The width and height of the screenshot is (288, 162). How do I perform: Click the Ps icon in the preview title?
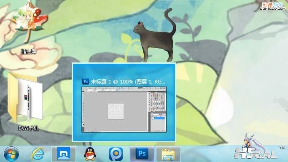pyautogui.click(x=86, y=81)
